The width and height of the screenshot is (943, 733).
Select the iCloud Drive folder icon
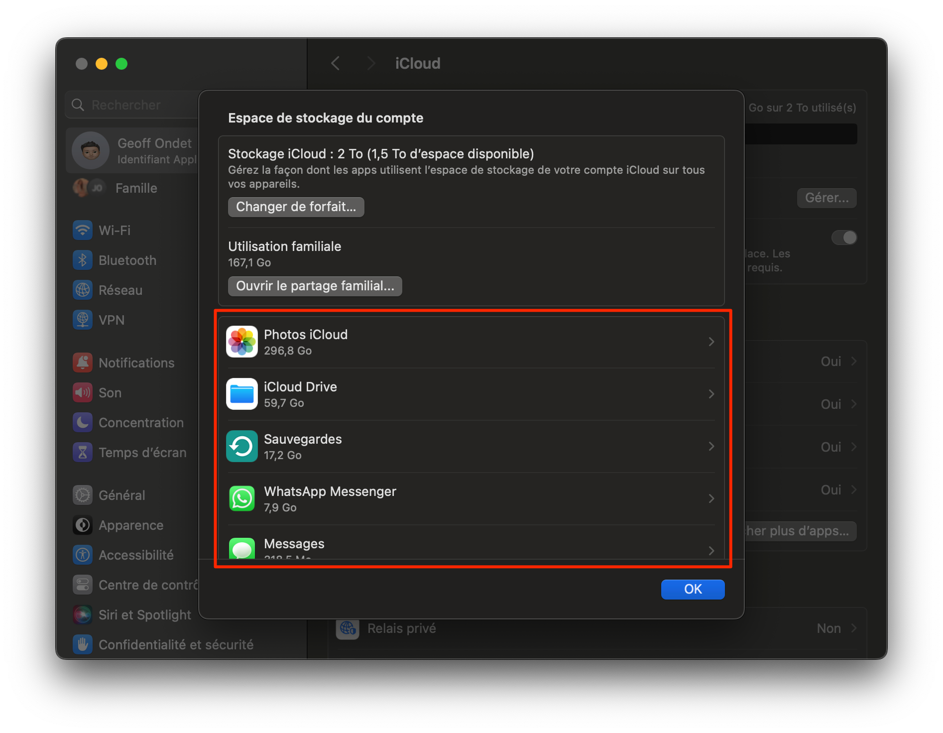pos(241,394)
